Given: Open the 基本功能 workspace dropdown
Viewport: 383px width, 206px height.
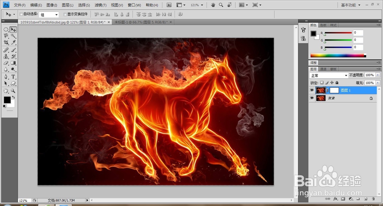Looking at the screenshot, I should 350,5.
